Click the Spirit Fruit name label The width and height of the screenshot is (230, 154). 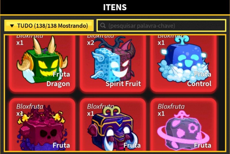pyautogui.click(x=123, y=84)
